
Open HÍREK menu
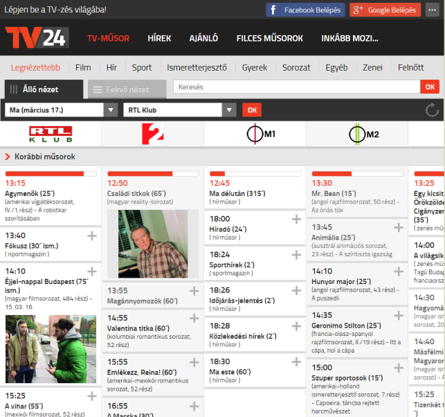pos(159,38)
